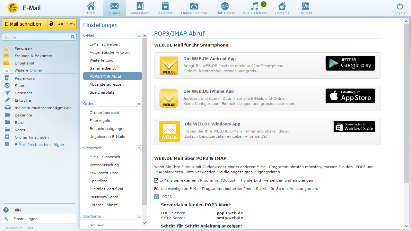Image resolution: width=411 pixels, height=231 pixels.
Task: Click the E-Mail schreiben button
Action: (25, 24)
